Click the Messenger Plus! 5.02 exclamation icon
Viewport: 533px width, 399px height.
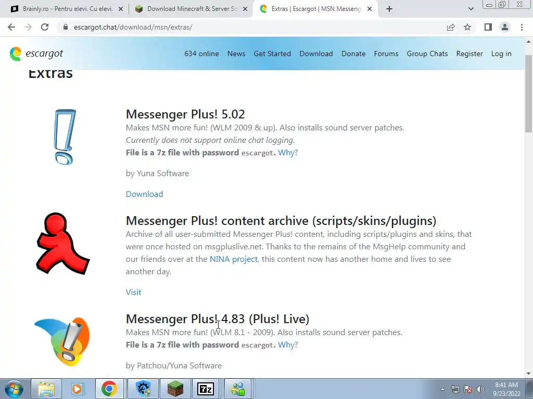[65, 137]
